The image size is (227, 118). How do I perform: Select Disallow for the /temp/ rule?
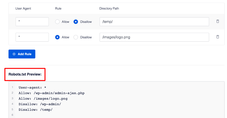click(76, 22)
